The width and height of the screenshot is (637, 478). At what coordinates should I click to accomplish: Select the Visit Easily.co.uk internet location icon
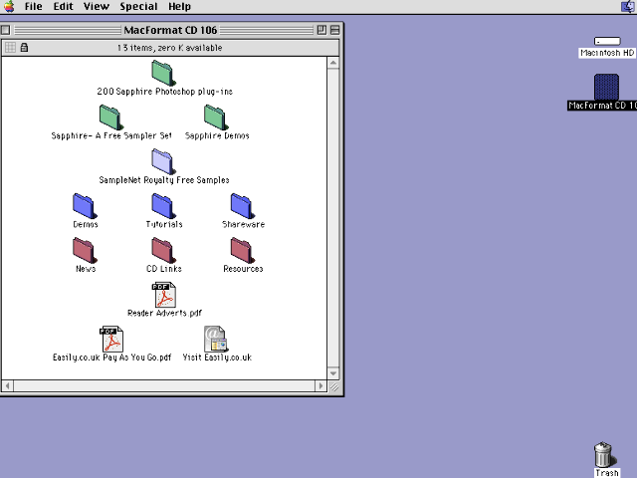coord(216,339)
